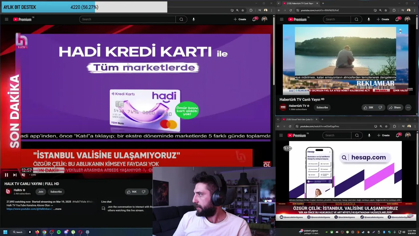
Task: Bookmark the page in the Halk TV window
Action: pyautogui.click(x=243, y=10)
